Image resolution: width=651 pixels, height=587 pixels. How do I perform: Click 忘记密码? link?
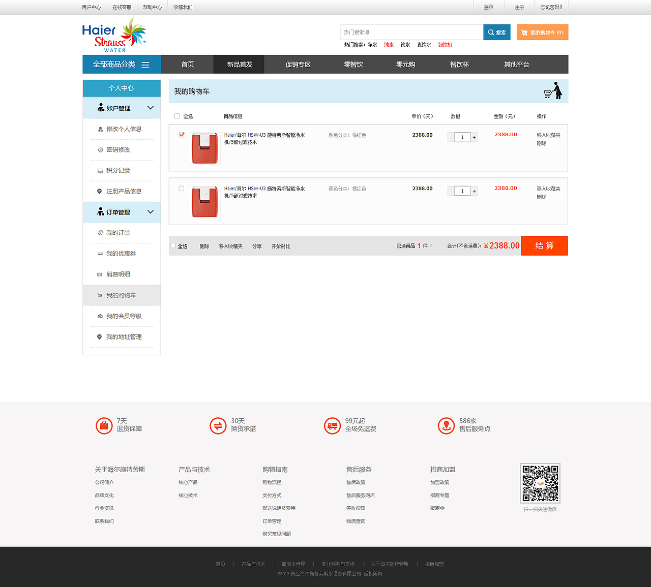tap(551, 7)
